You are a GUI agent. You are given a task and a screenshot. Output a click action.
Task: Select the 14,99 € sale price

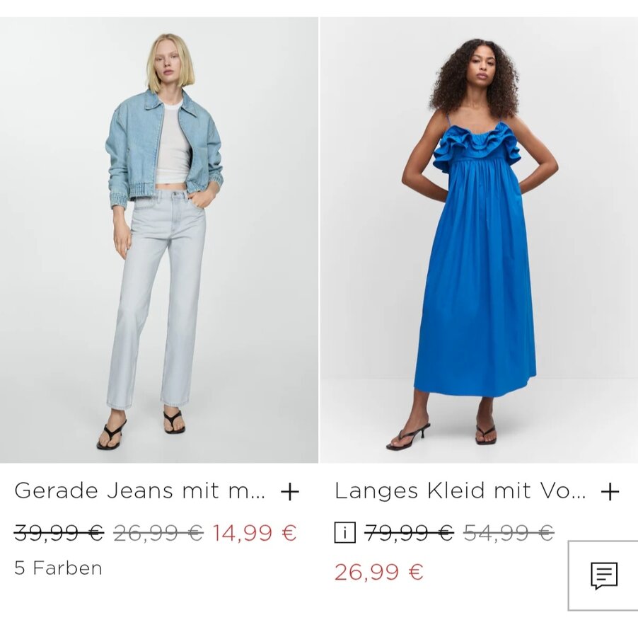(x=255, y=532)
